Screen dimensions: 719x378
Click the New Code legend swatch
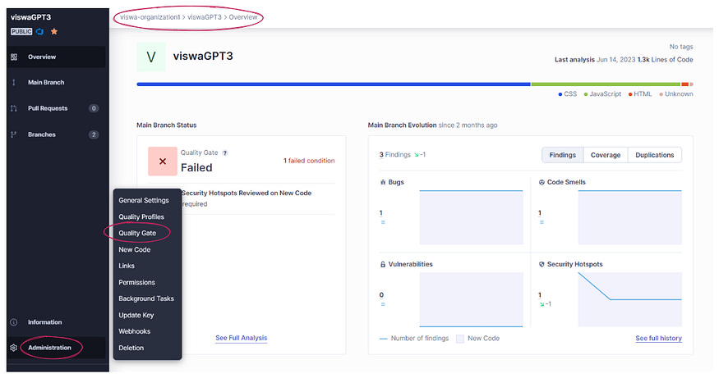click(460, 339)
